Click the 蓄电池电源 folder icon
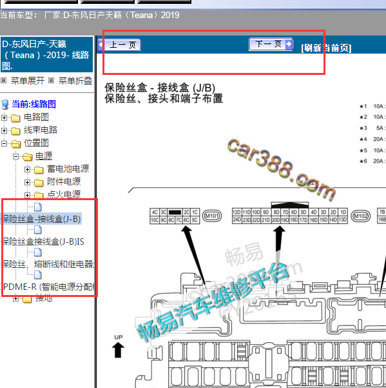The width and height of the screenshot is (386, 388). coord(39,170)
